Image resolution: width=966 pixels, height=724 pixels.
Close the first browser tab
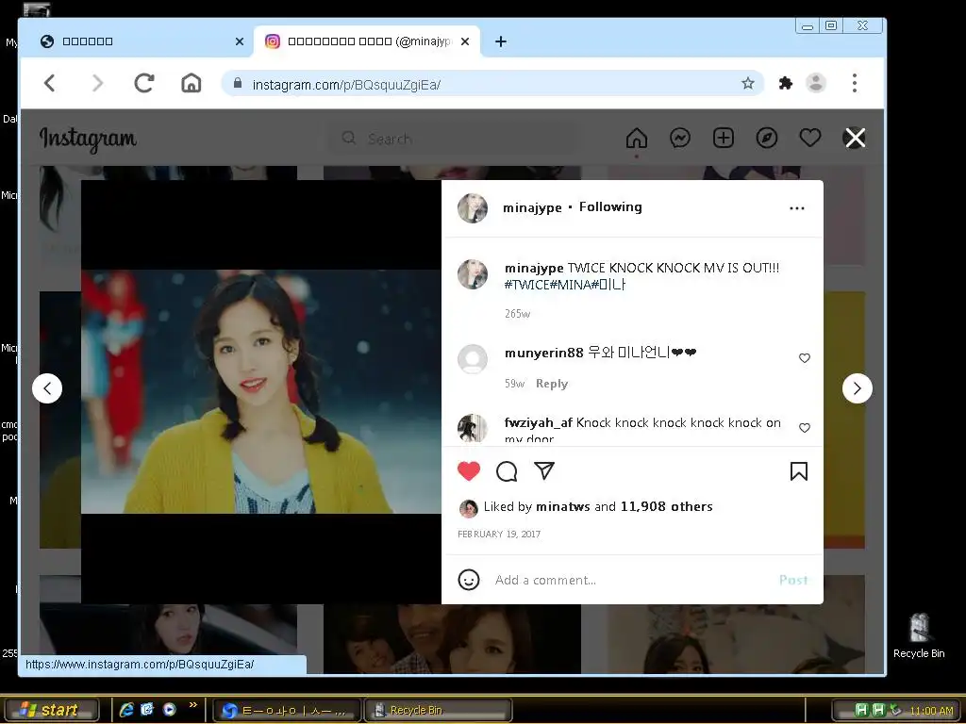point(240,41)
